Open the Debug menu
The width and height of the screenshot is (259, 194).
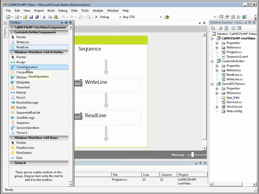[x=63, y=11]
